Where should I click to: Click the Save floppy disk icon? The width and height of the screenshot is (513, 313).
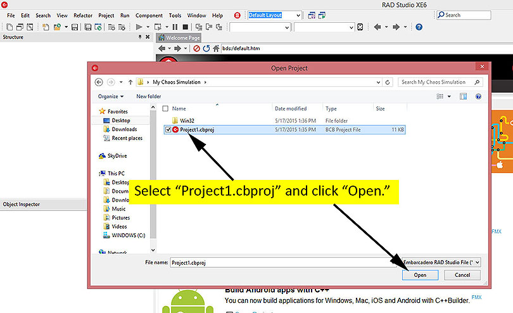pos(75,27)
